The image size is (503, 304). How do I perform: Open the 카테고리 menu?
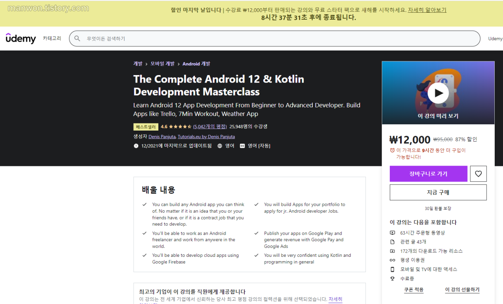click(52, 39)
